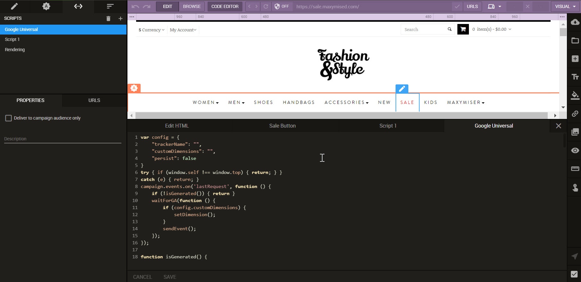Viewport: 581px width, 282px height.
Task: Enable Deliver to campaign audience only
Action: (9, 118)
